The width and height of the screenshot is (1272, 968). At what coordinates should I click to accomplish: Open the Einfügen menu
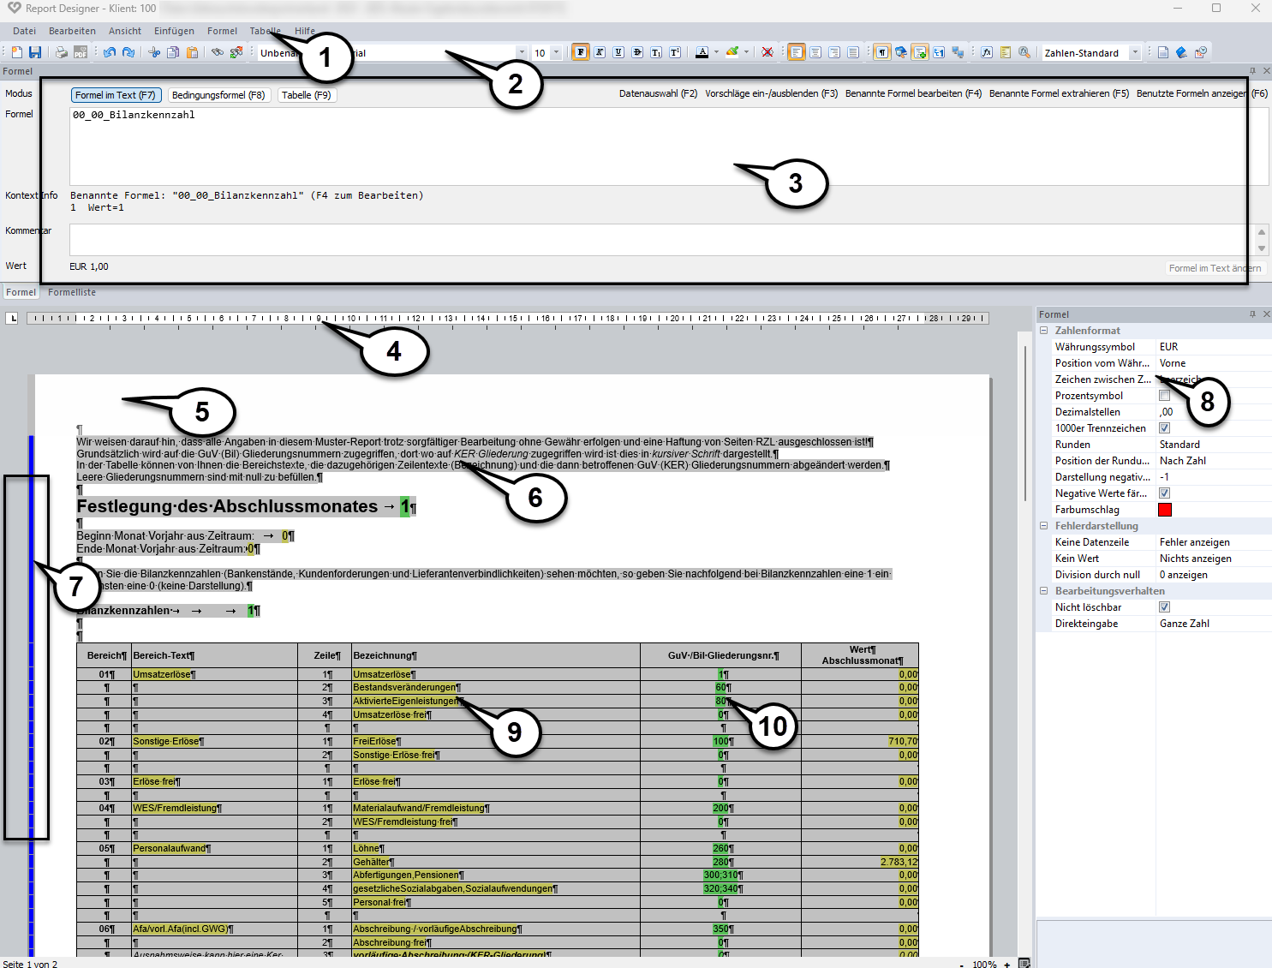click(x=174, y=31)
